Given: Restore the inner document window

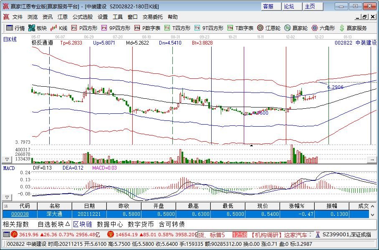Looking at the screenshot, I should coord(365,17).
